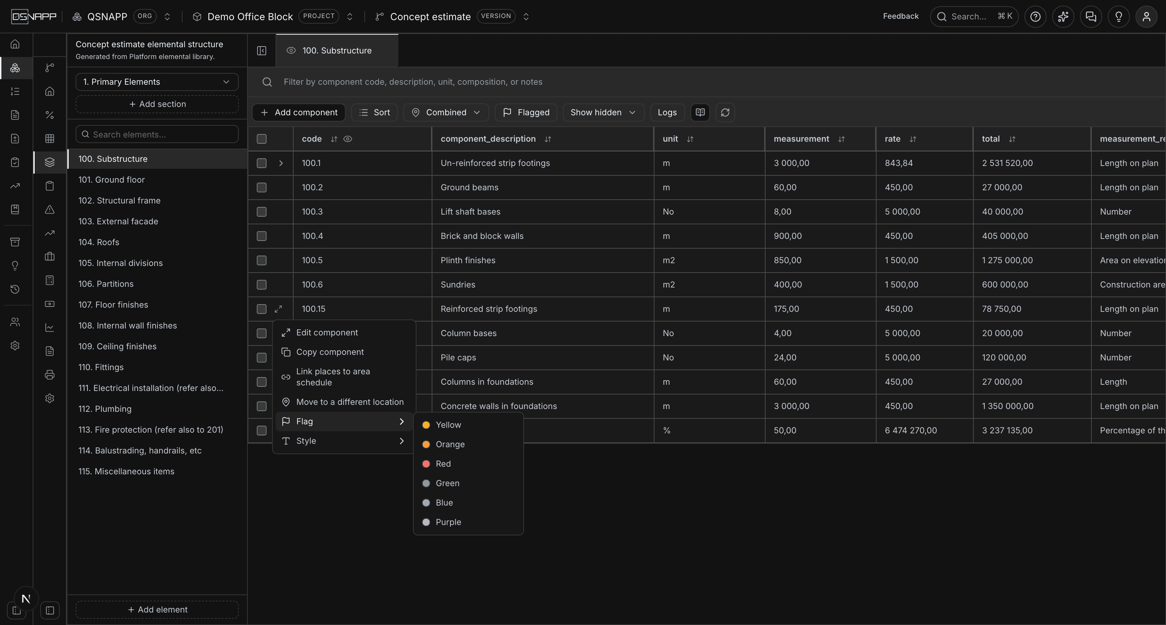Screen dimensions: 1166x625
Task: Click the Add section button
Action: point(157,104)
